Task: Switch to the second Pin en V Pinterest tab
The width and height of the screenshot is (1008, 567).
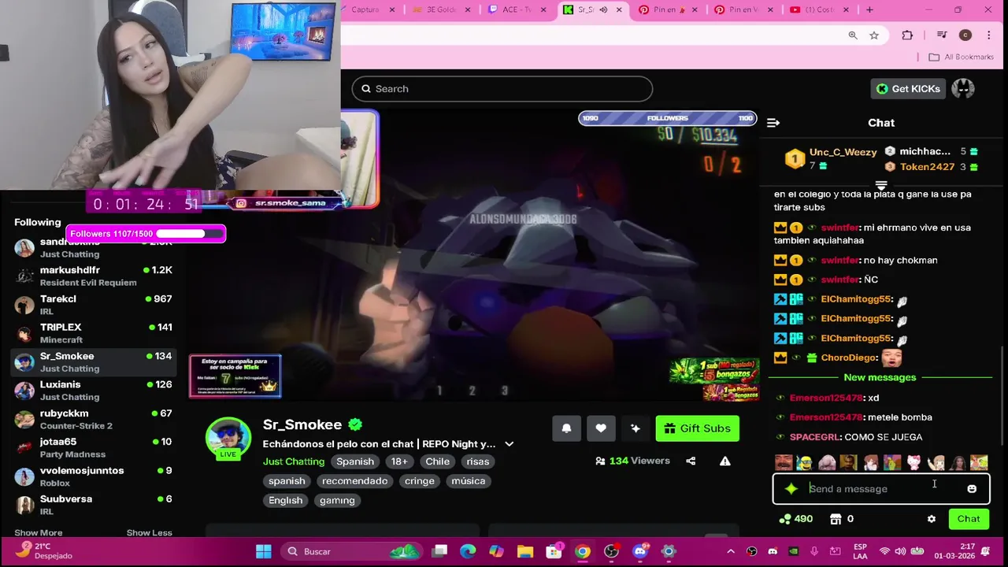Action: click(x=743, y=9)
